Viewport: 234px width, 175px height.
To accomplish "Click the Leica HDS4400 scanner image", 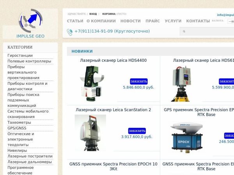I will [92, 84].
